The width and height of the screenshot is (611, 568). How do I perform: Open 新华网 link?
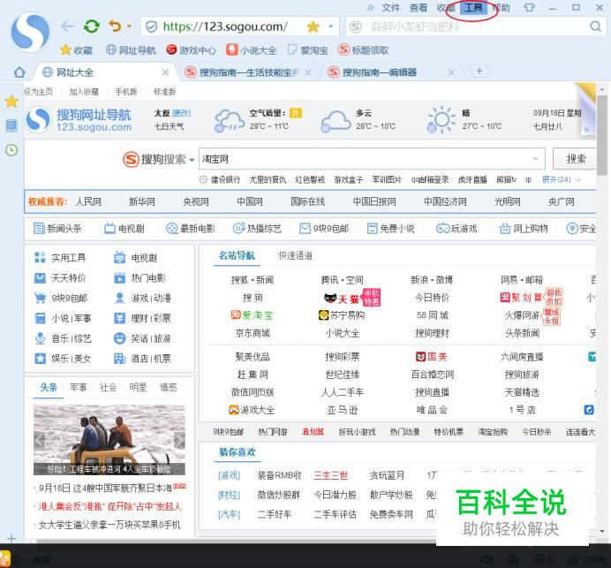142,201
